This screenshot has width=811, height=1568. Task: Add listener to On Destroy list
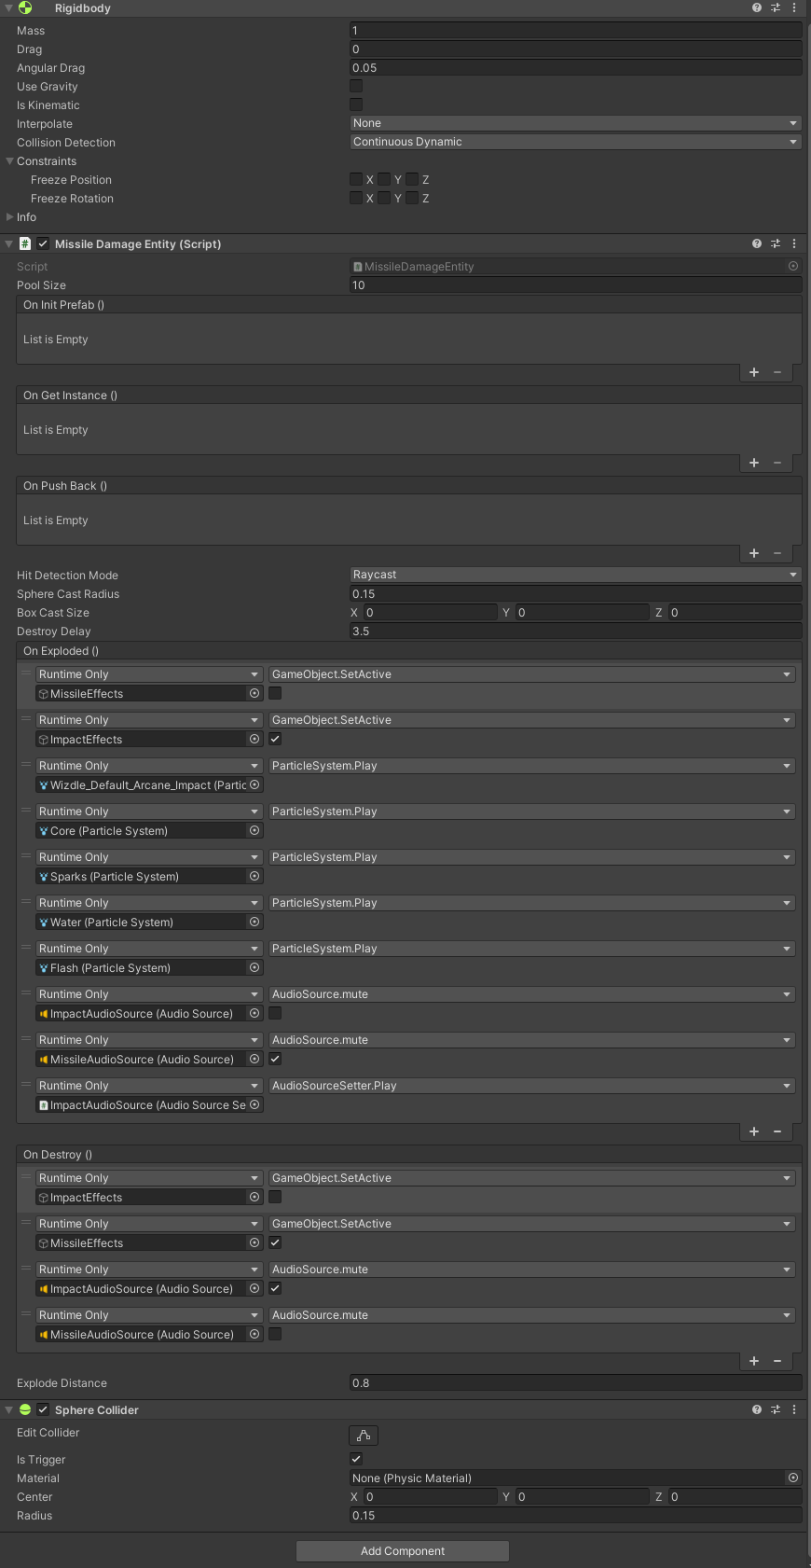[754, 1361]
